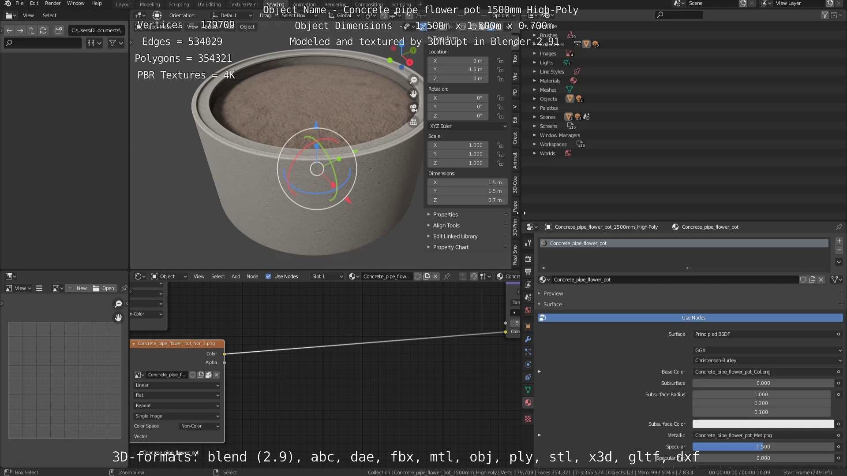Toggle the camera view gizmo in viewport
847x476 pixels.
[x=413, y=108]
